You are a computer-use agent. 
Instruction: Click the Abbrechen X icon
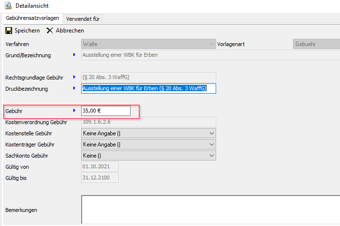click(x=50, y=31)
